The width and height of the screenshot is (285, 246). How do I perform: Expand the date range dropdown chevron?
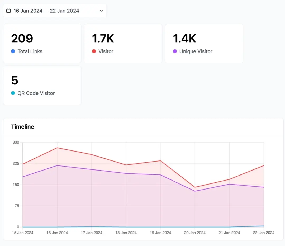point(101,11)
